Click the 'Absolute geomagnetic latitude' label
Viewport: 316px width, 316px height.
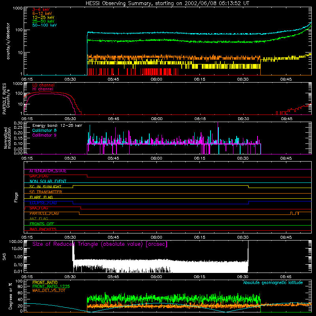(273, 283)
